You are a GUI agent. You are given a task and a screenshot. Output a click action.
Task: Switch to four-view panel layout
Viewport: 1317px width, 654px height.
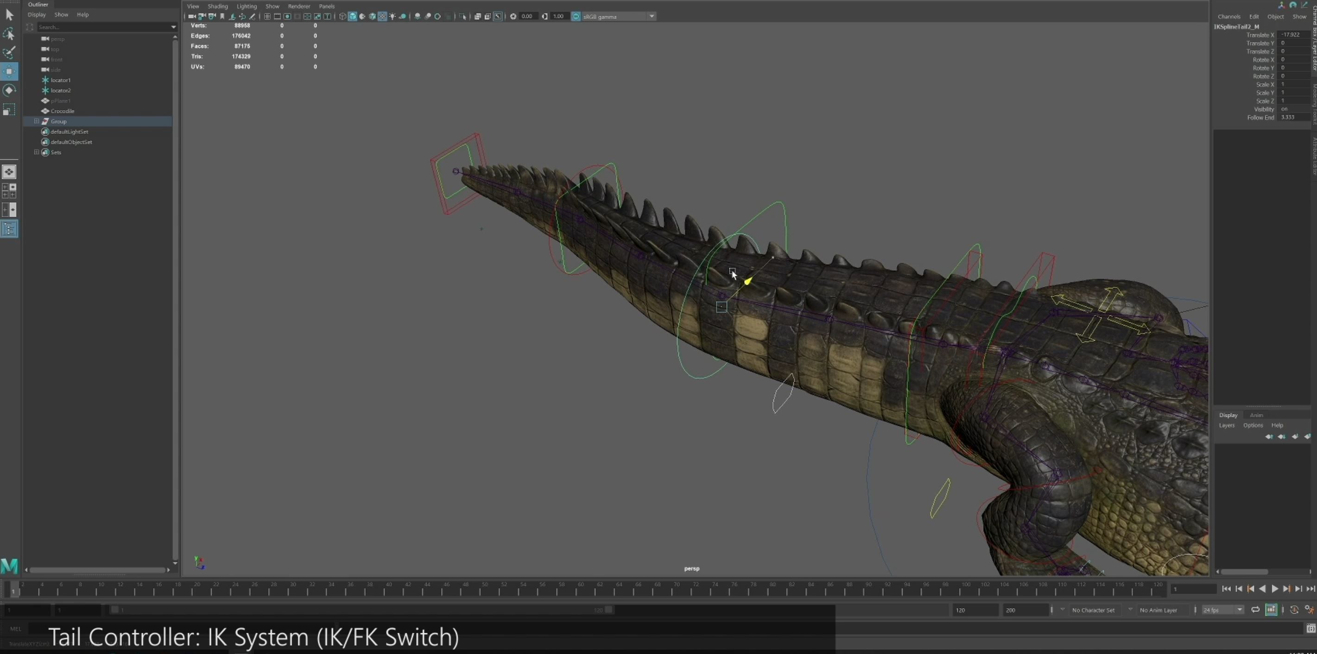(x=9, y=190)
